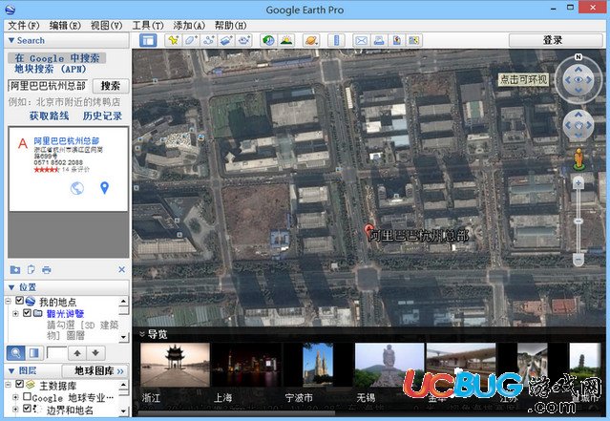Viewport: 610px width, 421px height.
Task: Toggle the 边界和地名 layer checkbox
Action: tap(27, 409)
